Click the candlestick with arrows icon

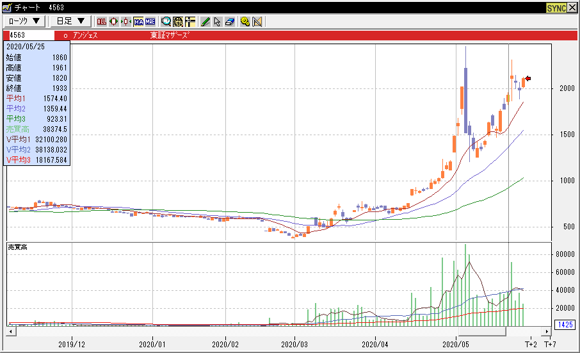click(125, 21)
